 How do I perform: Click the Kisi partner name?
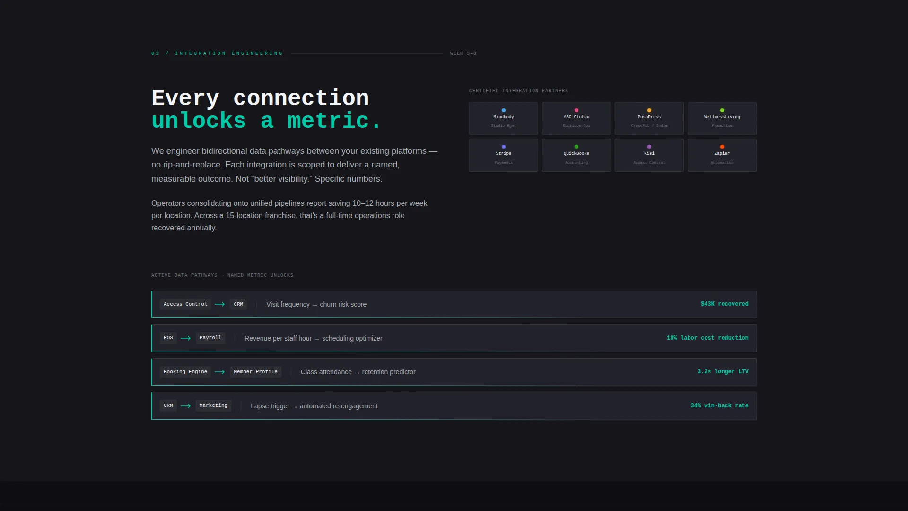(x=649, y=153)
